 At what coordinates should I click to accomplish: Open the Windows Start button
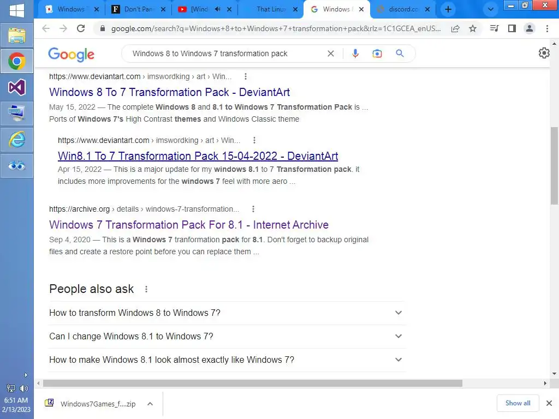[17, 10]
